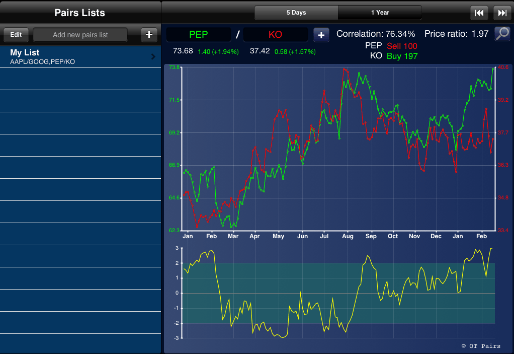The width and height of the screenshot is (514, 354).
Task: Focus the Add new pairs list field
Action: pos(80,35)
